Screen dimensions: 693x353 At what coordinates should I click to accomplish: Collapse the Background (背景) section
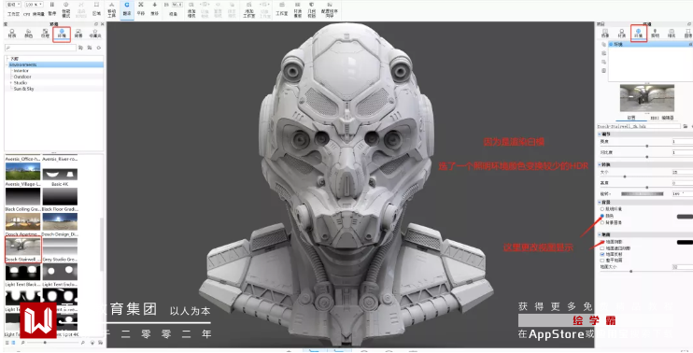[x=600, y=202]
